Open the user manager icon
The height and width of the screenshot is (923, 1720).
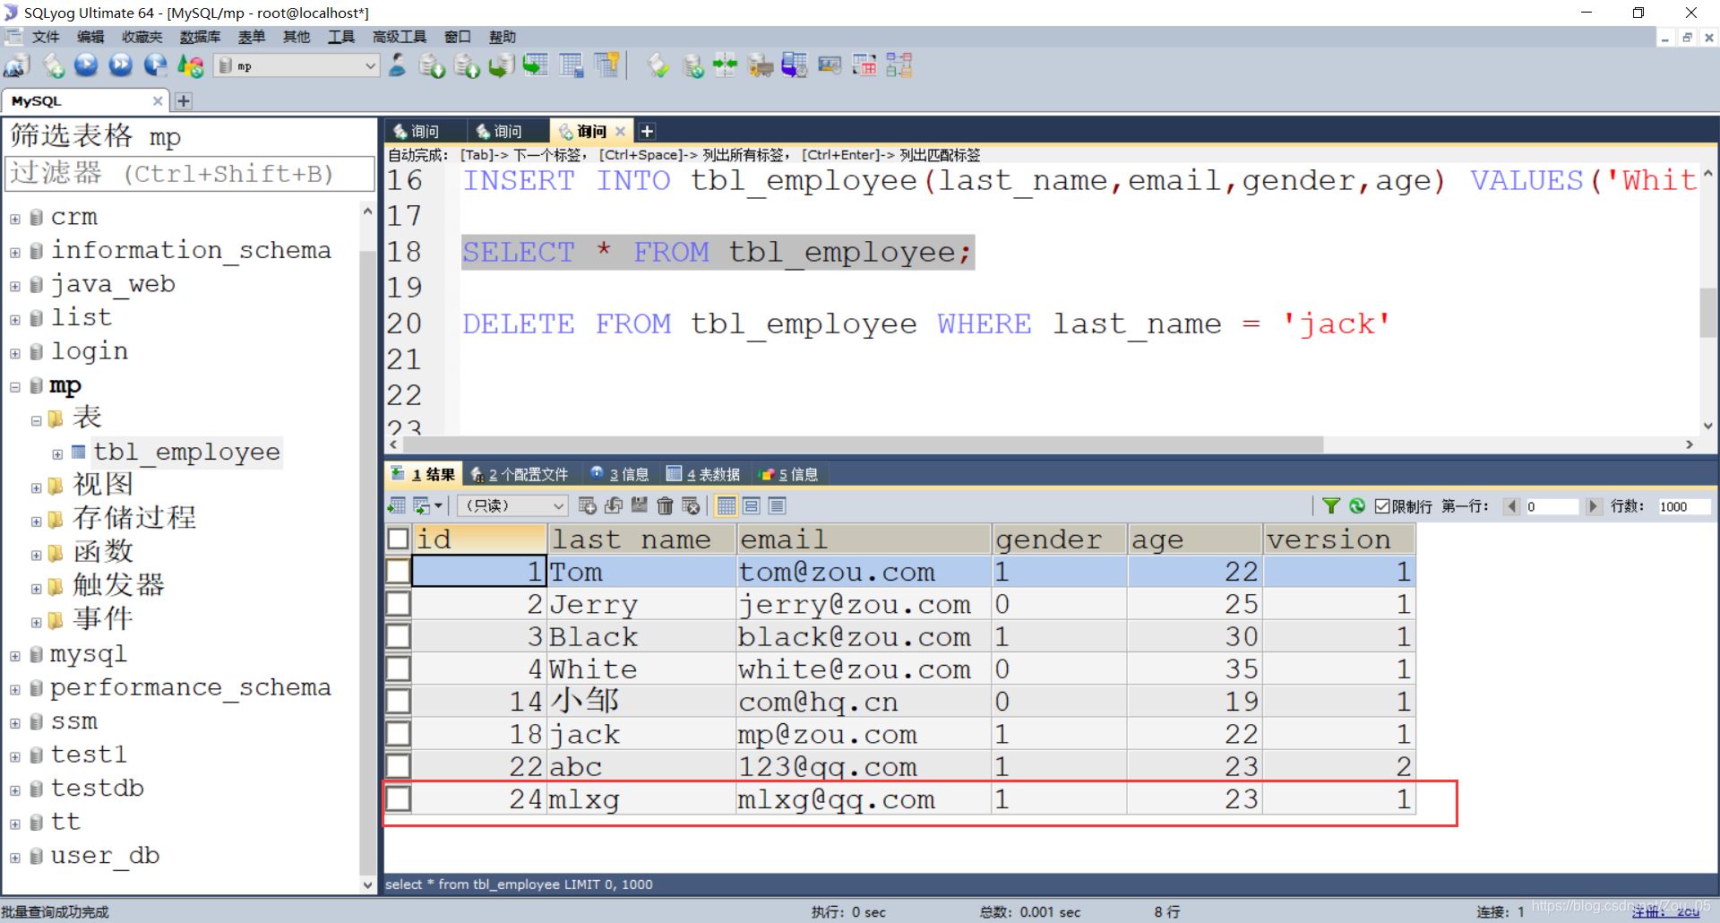(x=398, y=65)
